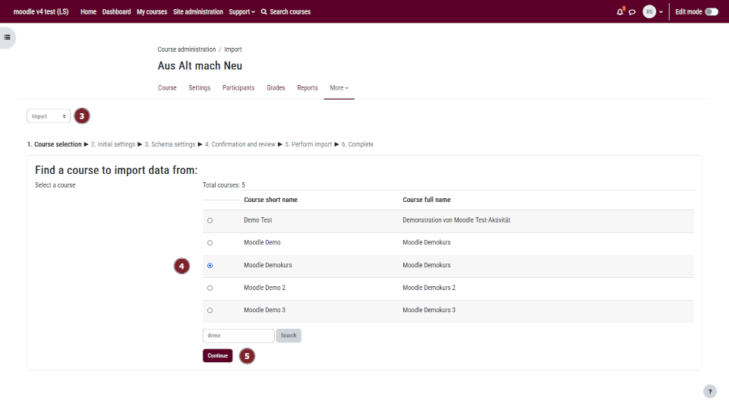Open the Grades tab
The image size is (729, 410).
276,88
